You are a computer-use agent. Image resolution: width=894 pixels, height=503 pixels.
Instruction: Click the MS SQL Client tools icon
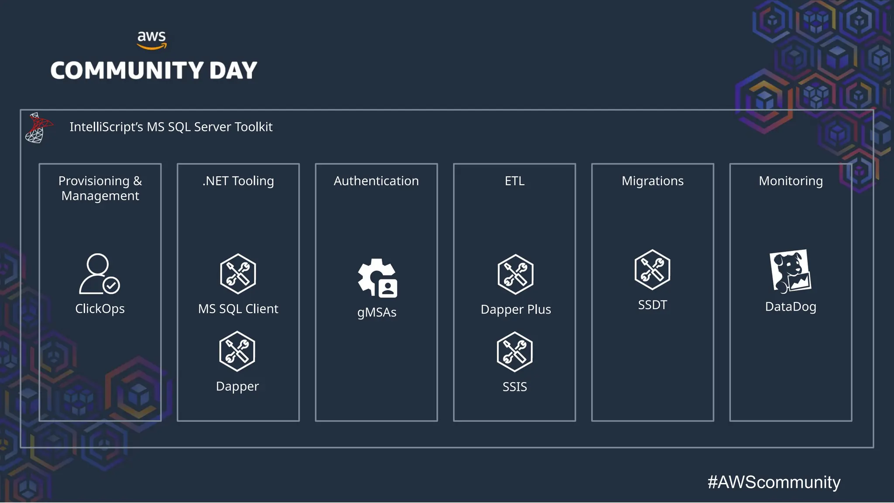point(238,274)
